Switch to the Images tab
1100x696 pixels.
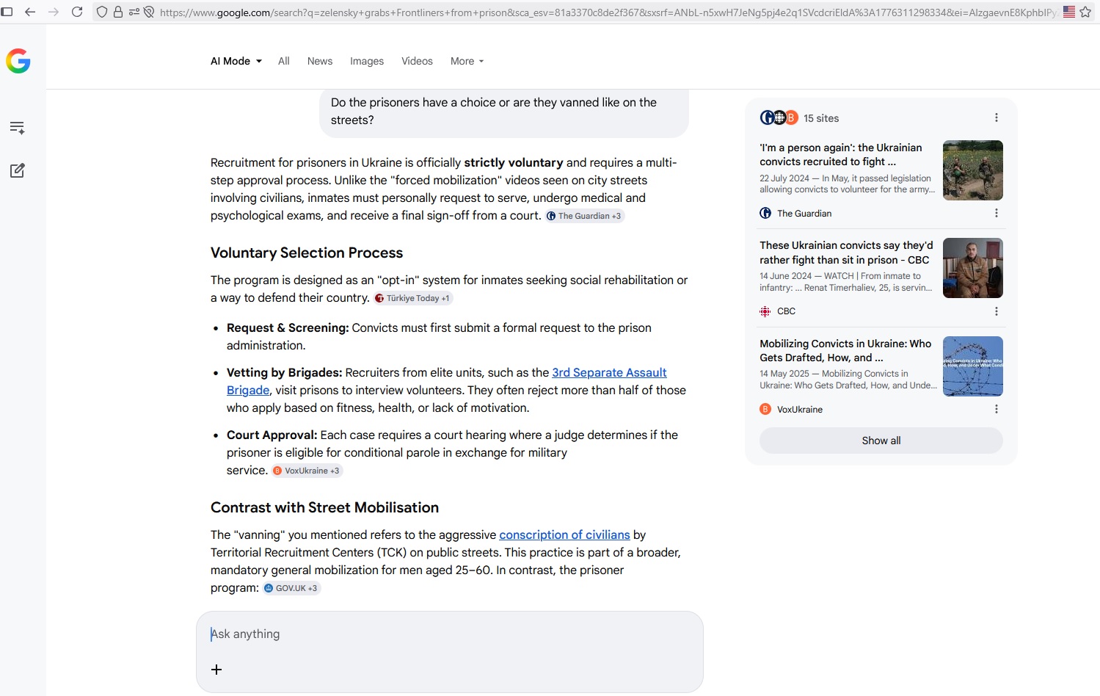(x=367, y=61)
